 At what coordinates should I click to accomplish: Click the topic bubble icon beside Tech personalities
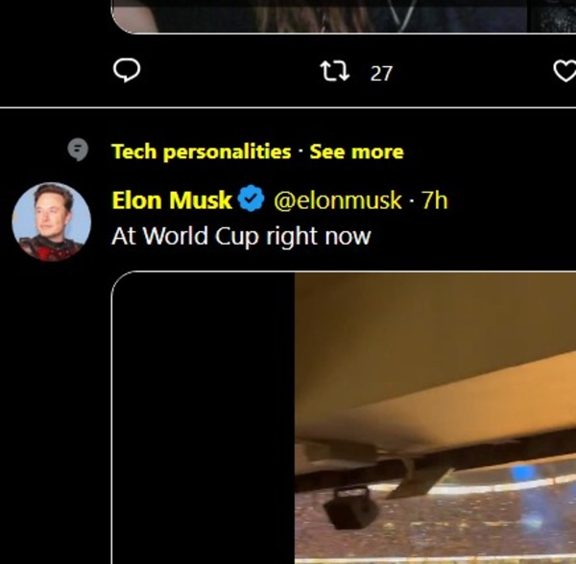point(78,150)
